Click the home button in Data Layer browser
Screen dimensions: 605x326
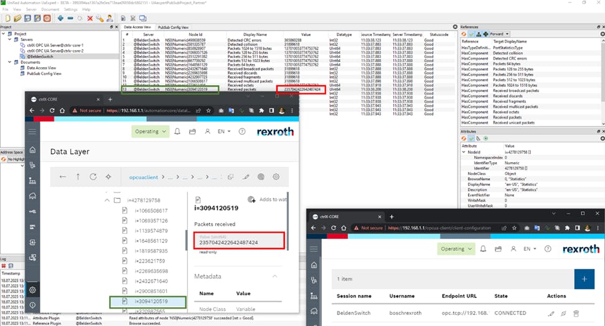[x=62, y=111]
